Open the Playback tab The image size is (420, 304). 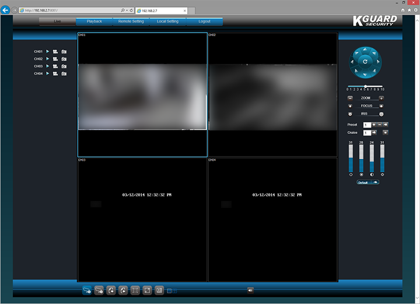pyautogui.click(x=94, y=22)
